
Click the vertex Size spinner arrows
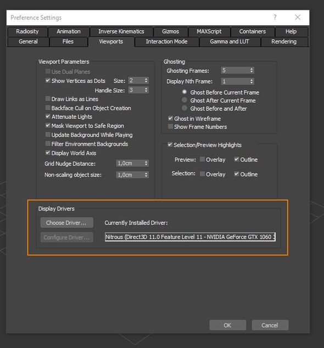(x=146, y=80)
